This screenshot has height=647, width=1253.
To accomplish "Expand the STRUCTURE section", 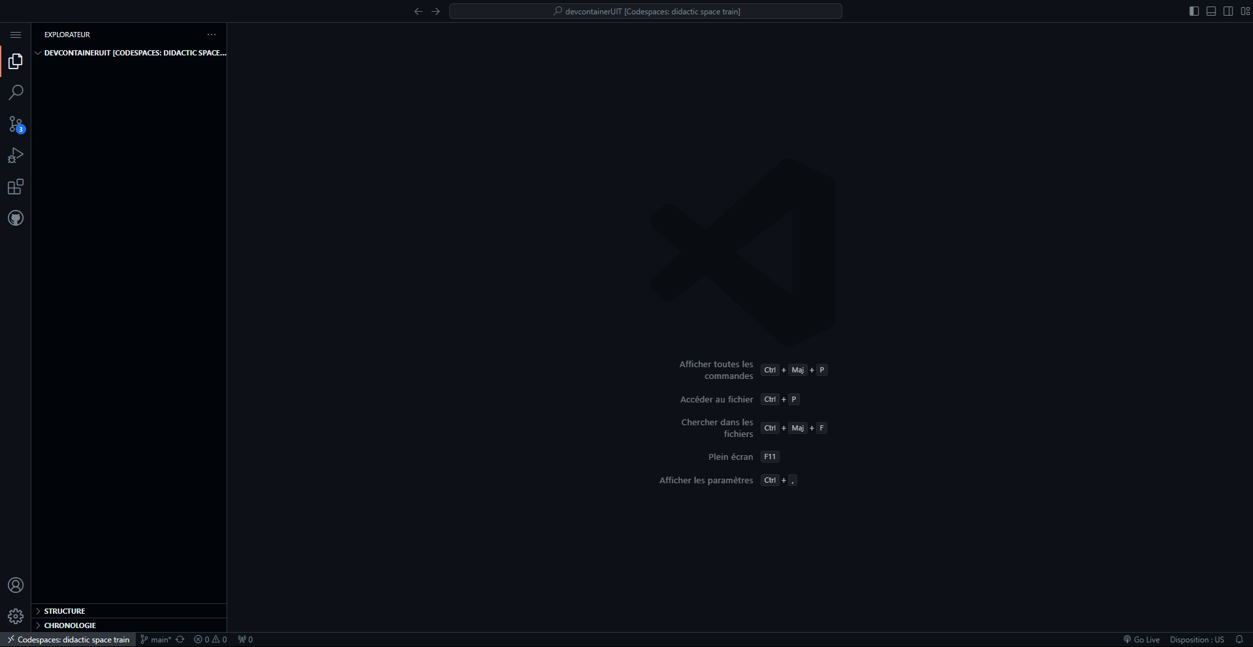I will (x=65, y=611).
